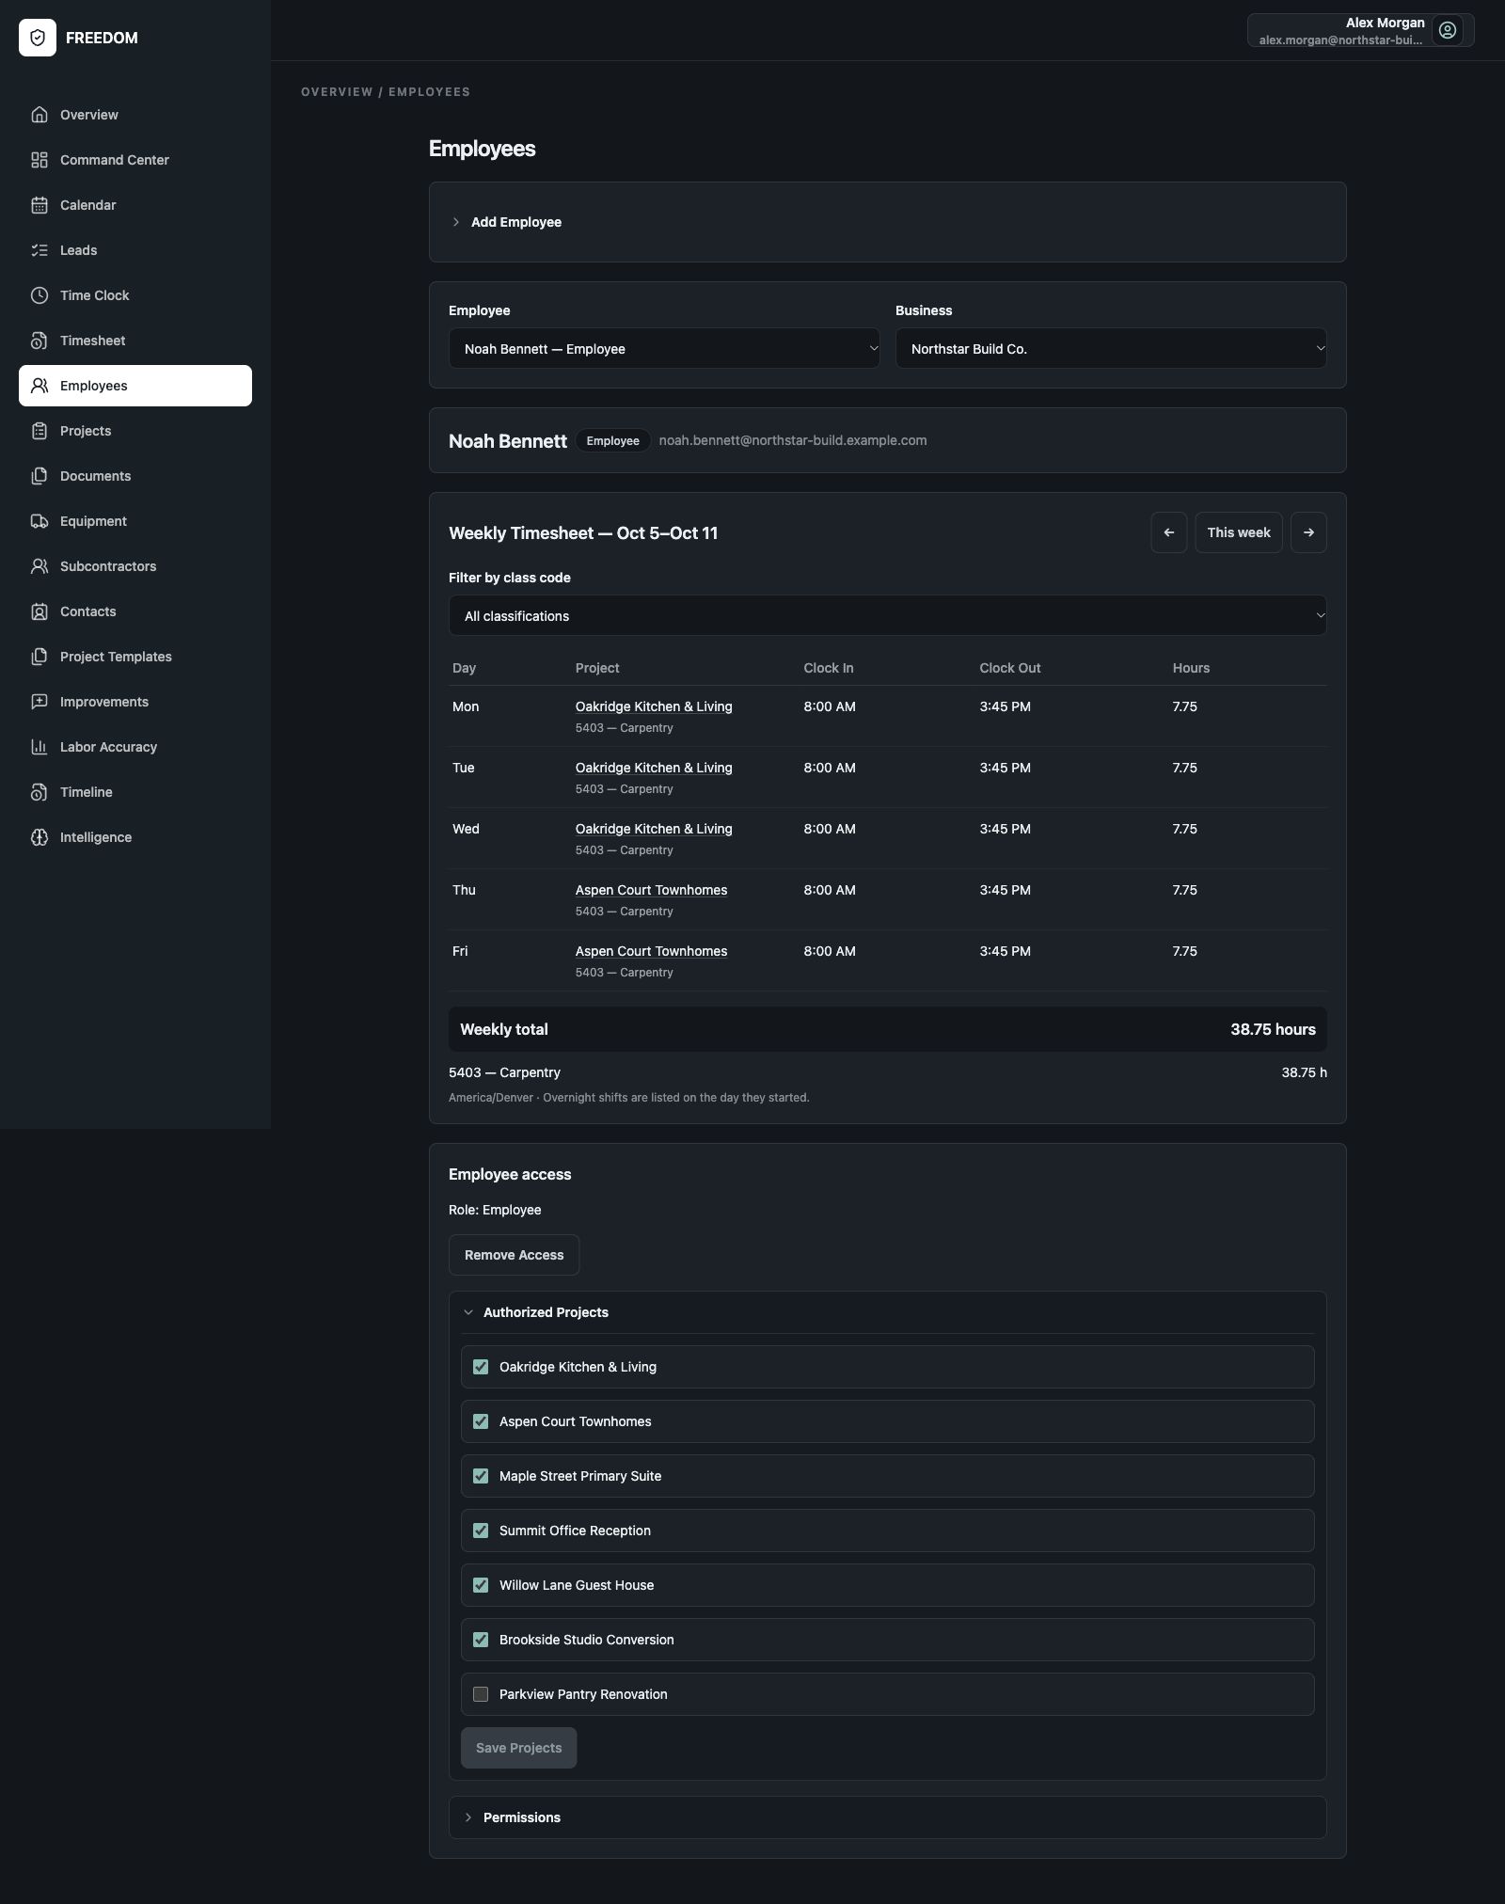Screen dimensions: 1505x1904
Task: Uncheck Summit Office Reception project
Action: 481,1531
